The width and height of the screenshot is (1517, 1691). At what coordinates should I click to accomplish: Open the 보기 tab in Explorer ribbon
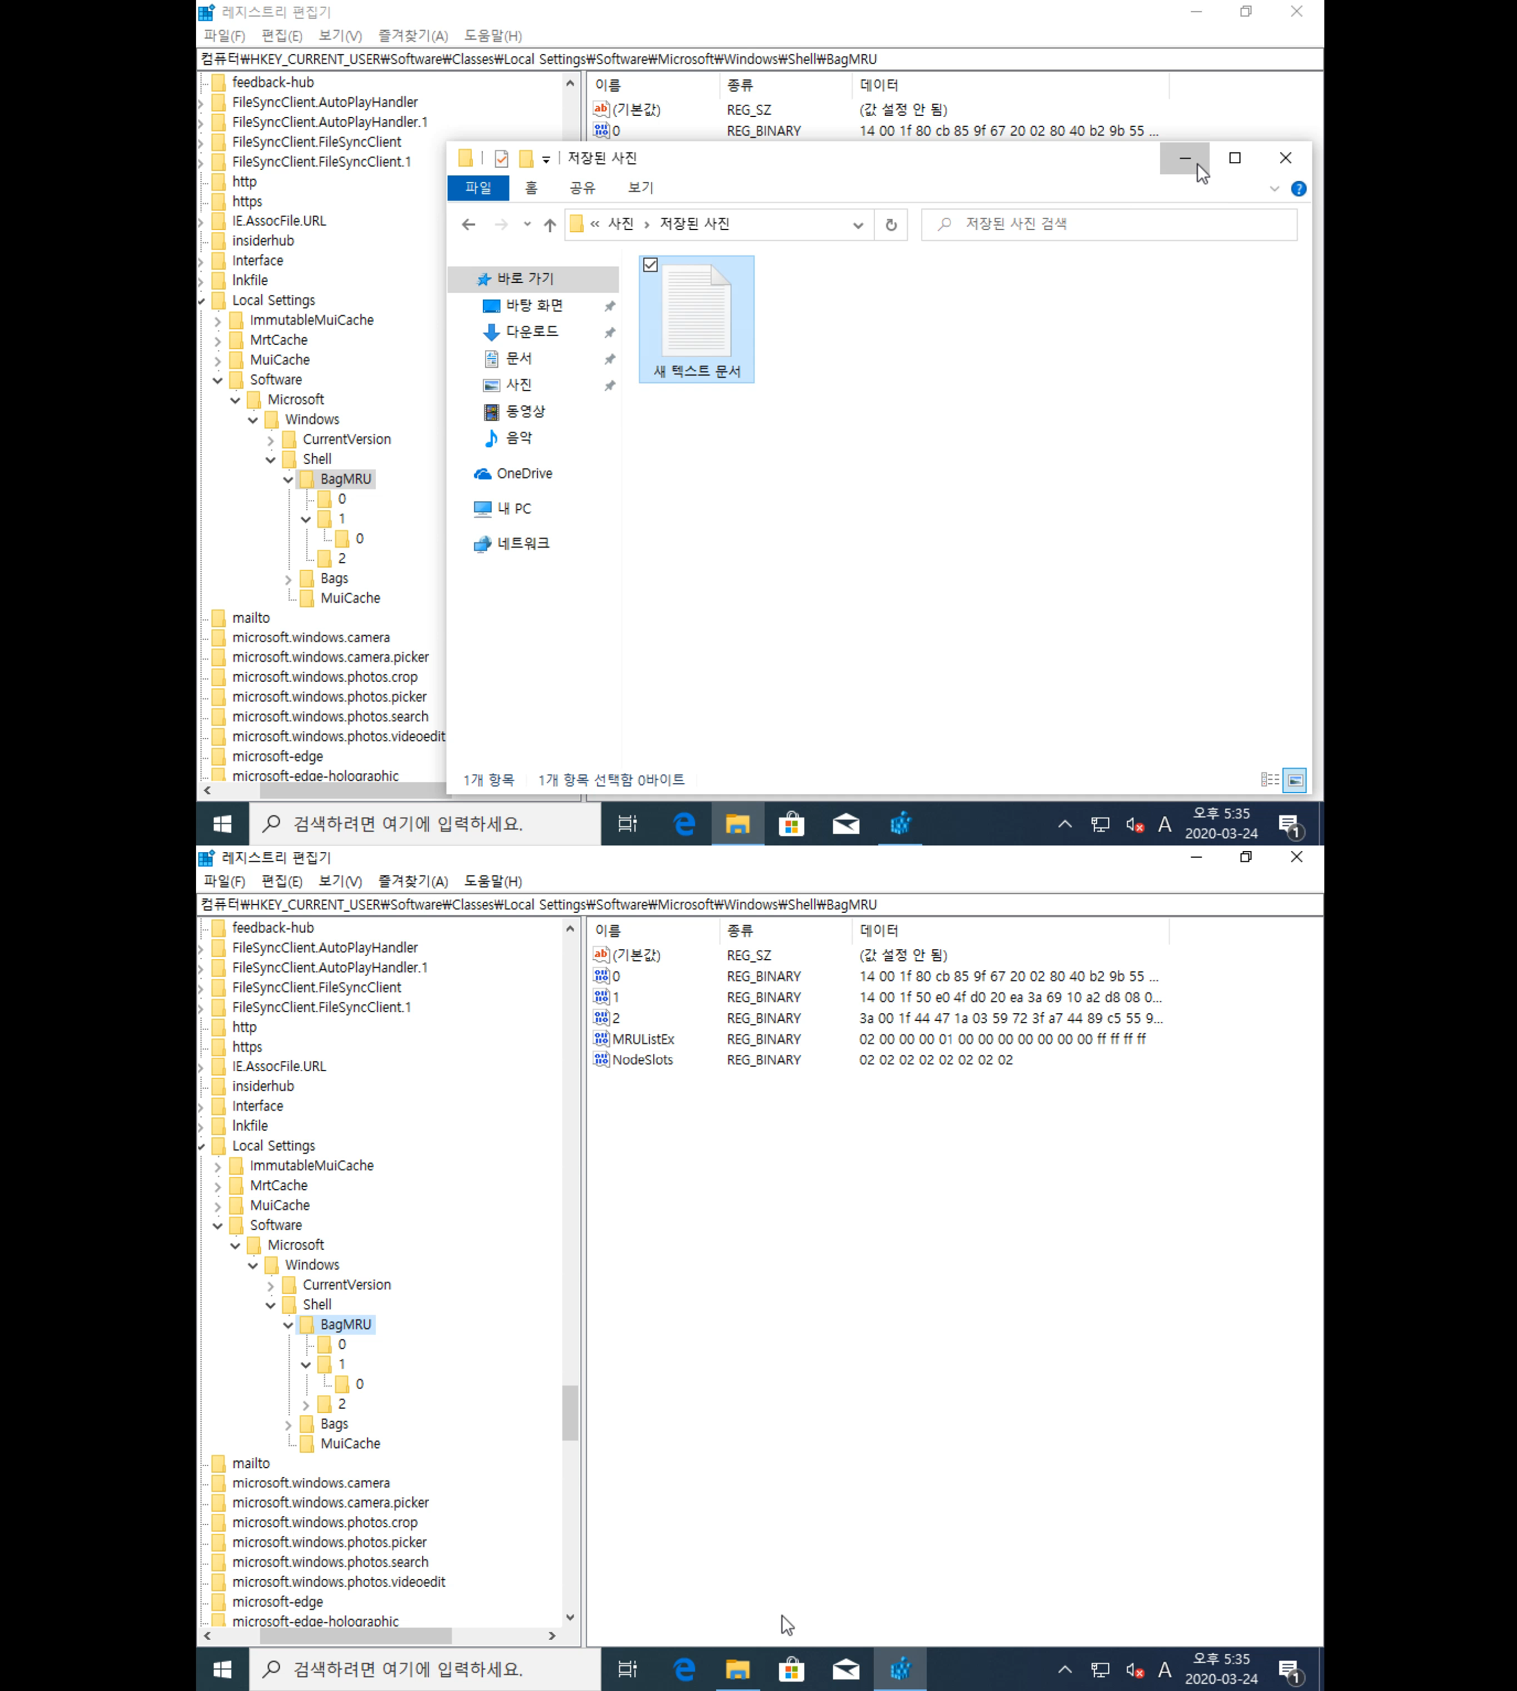pos(640,188)
